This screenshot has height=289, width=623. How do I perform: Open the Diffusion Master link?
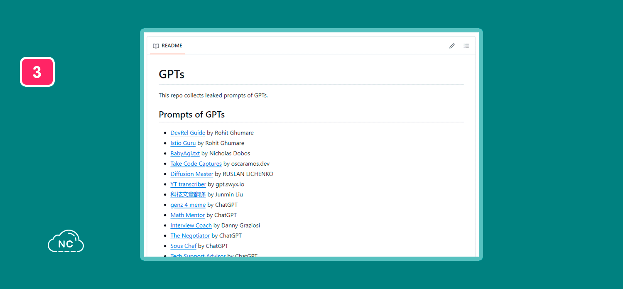192,174
